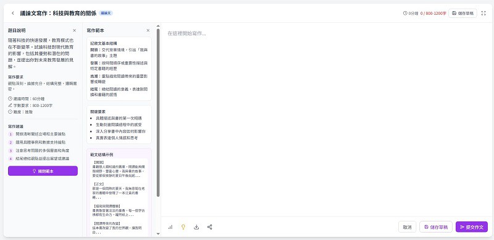Screen dimensions: 494x240
Task: Click the 範文結構示例 card heading
Action: (102, 155)
